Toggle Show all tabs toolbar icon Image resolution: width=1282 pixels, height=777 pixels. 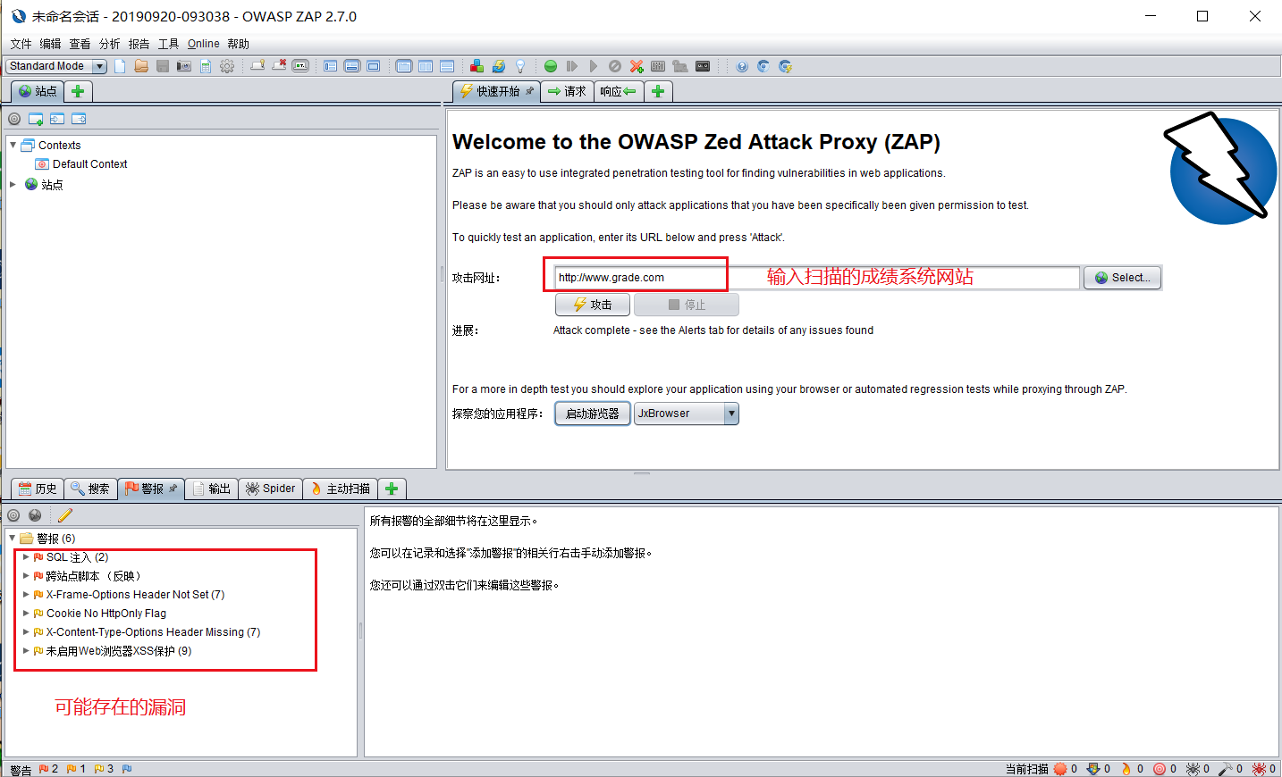coord(257,66)
